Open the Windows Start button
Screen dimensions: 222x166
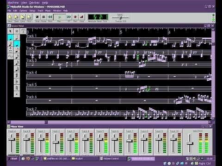13,159
